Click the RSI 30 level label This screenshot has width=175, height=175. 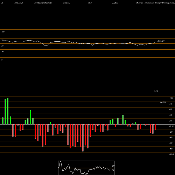click(x=2, y=51)
